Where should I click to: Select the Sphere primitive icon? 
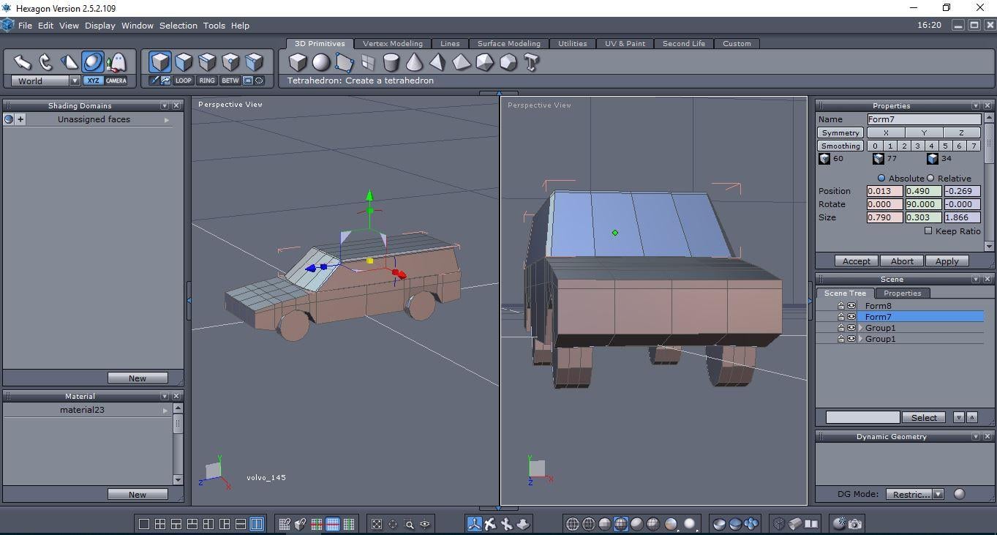[321, 62]
